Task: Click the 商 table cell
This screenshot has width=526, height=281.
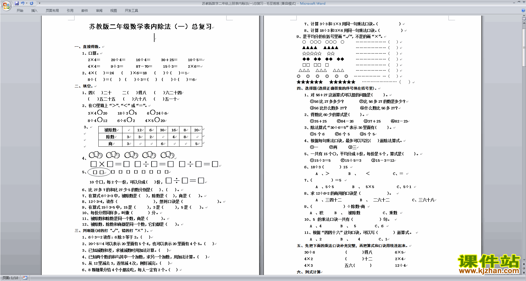Action: (x=110, y=144)
